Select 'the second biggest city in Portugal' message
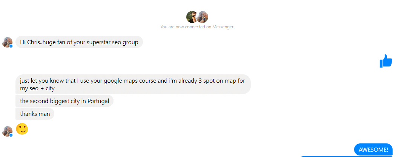 point(64,101)
